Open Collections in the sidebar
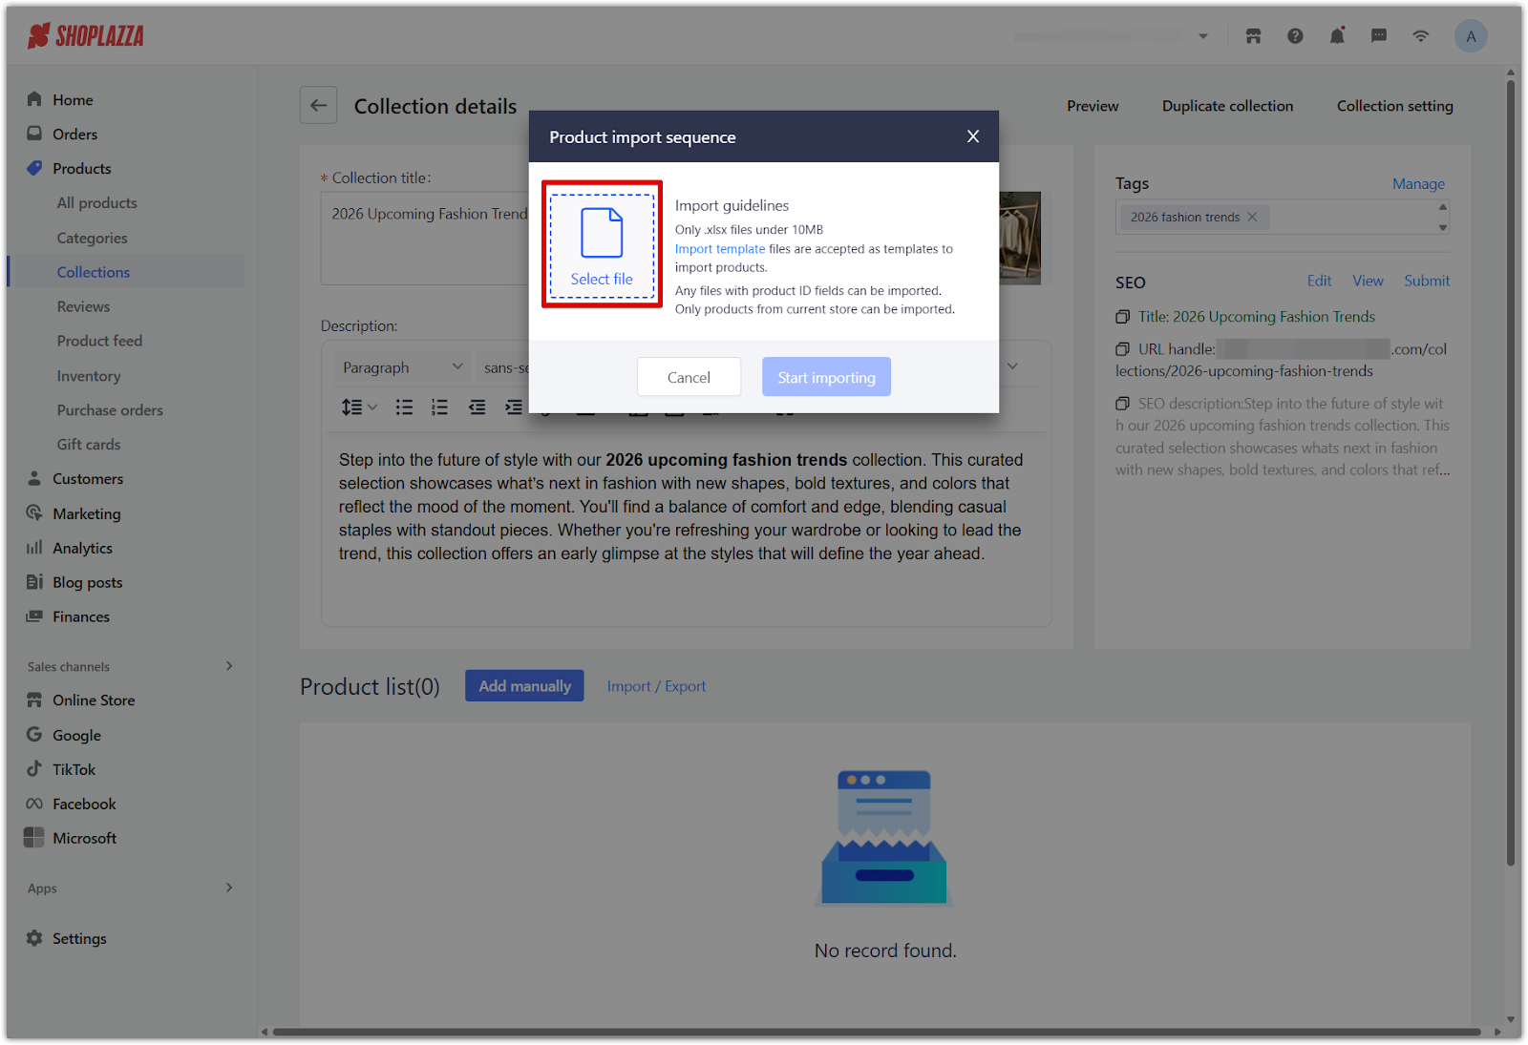This screenshot has width=1528, height=1045. [x=93, y=272]
